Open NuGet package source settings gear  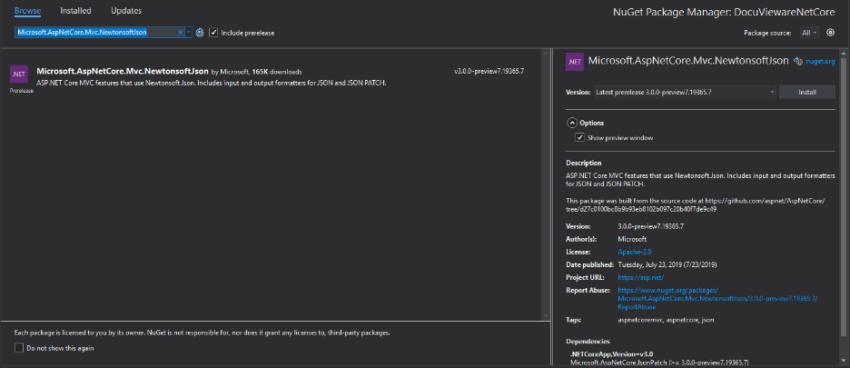(830, 33)
